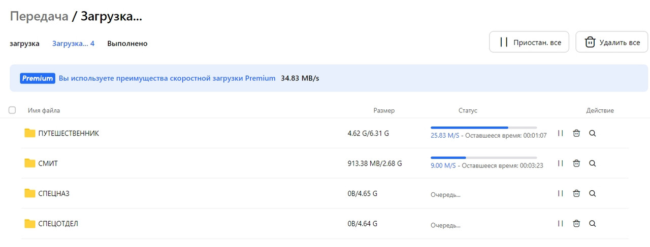
Task: Click the СМИТ progress bar
Action: pyautogui.click(x=483, y=157)
